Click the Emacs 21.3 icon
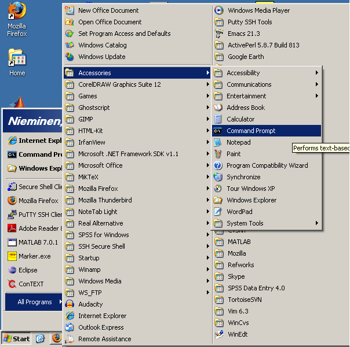This screenshot has width=350, height=347. (x=219, y=34)
